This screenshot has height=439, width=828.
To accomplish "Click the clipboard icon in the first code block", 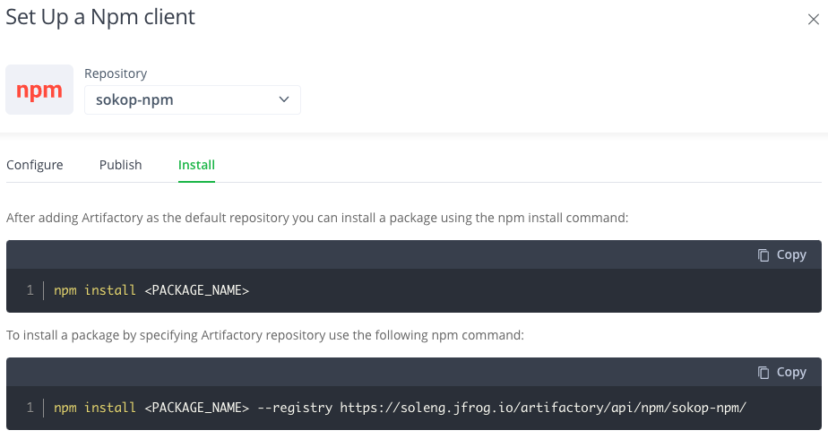I will [x=763, y=255].
